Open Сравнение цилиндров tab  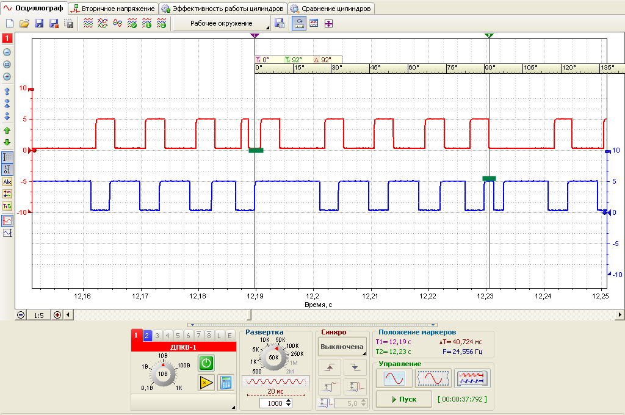331,9
